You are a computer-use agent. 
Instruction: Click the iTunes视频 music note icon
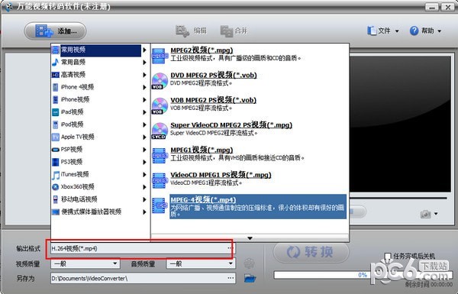tap(55, 175)
